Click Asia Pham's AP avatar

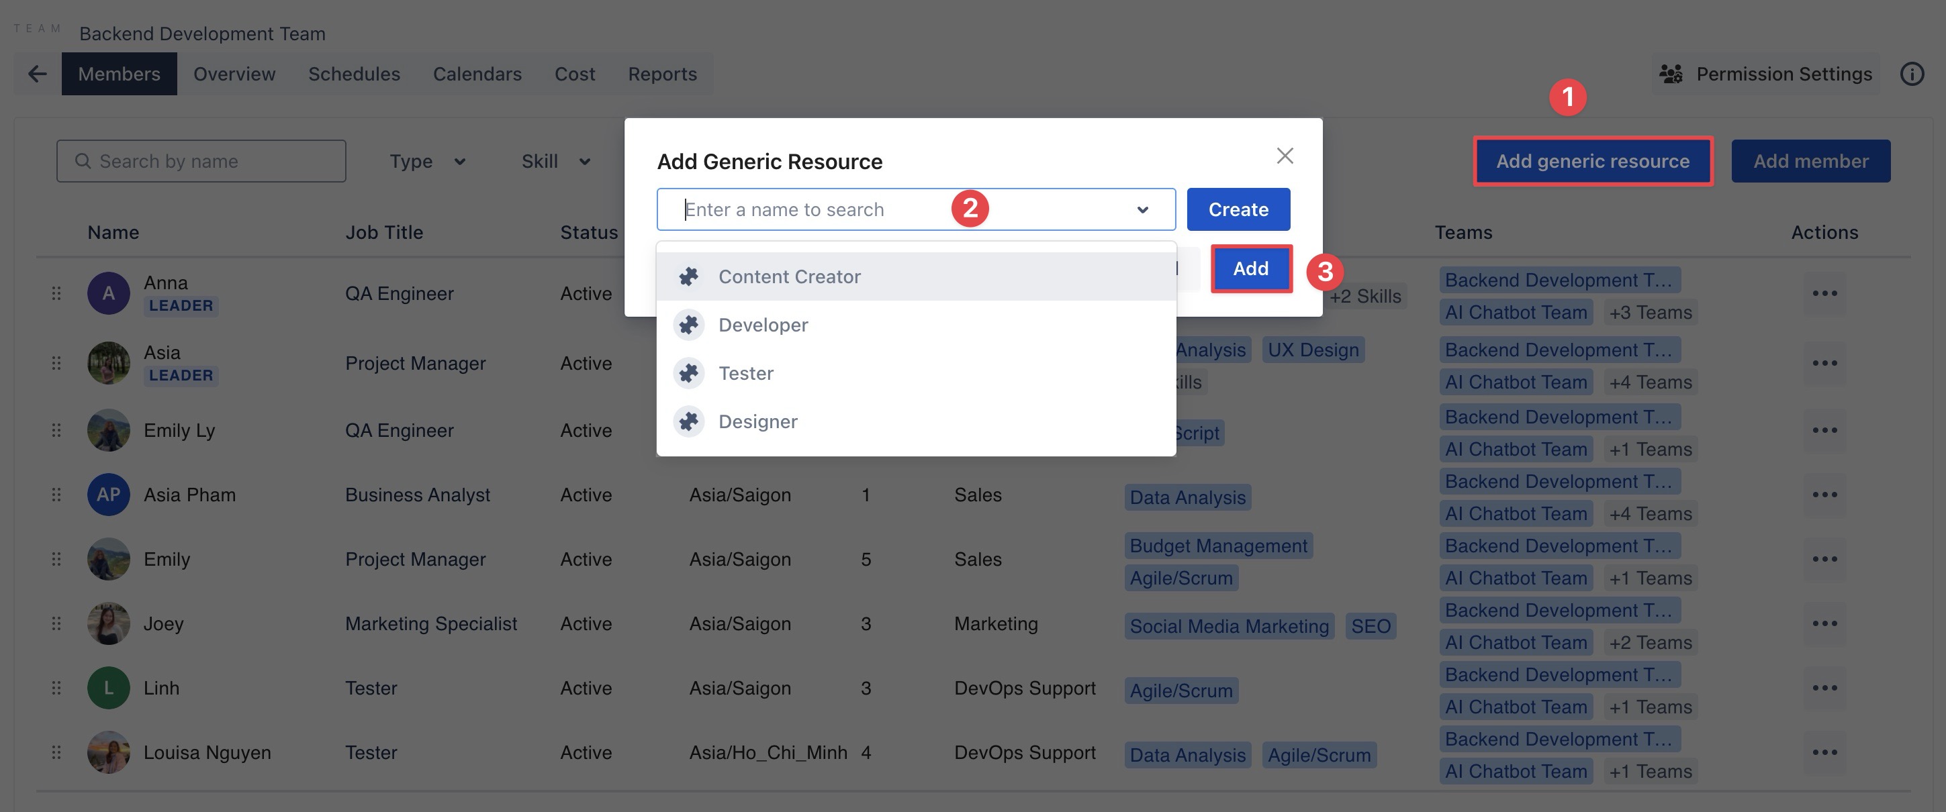[108, 495]
